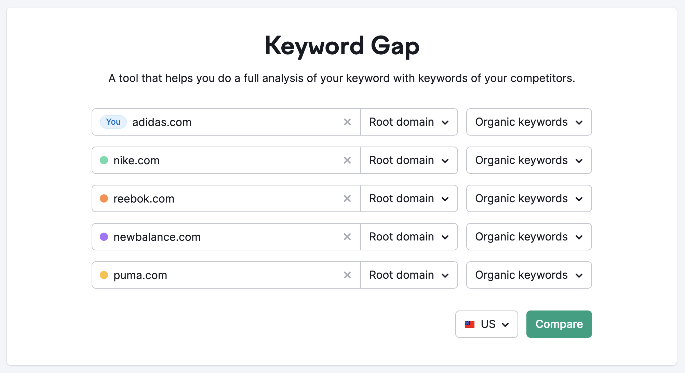
Task: Select Organic keywords for adidas.com
Action: [x=528, y=122]
